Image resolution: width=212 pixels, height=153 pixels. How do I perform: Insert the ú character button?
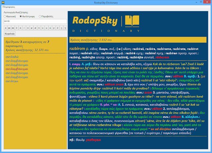pyautogui.click(x=43, y=28)
